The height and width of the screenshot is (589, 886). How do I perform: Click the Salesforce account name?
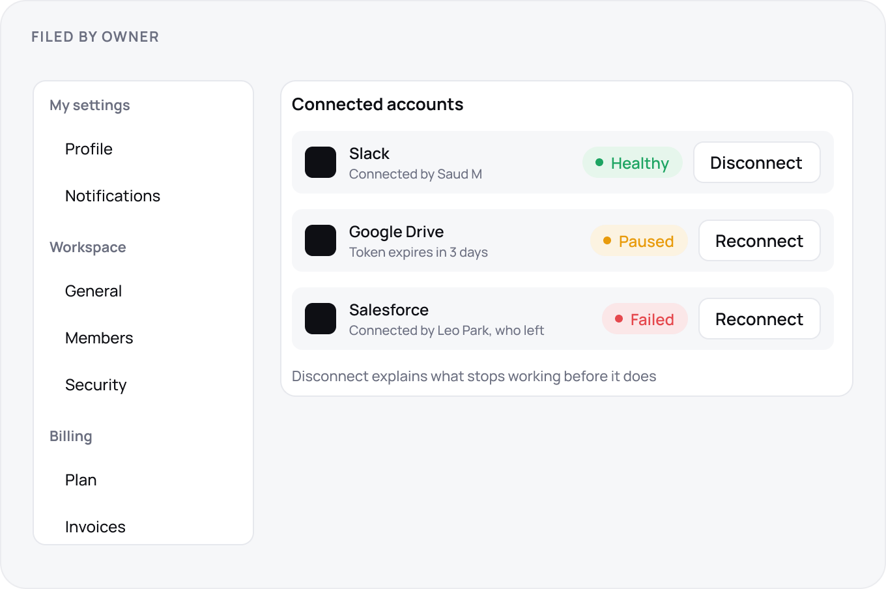pyautogui.click(x=389, y=310)
